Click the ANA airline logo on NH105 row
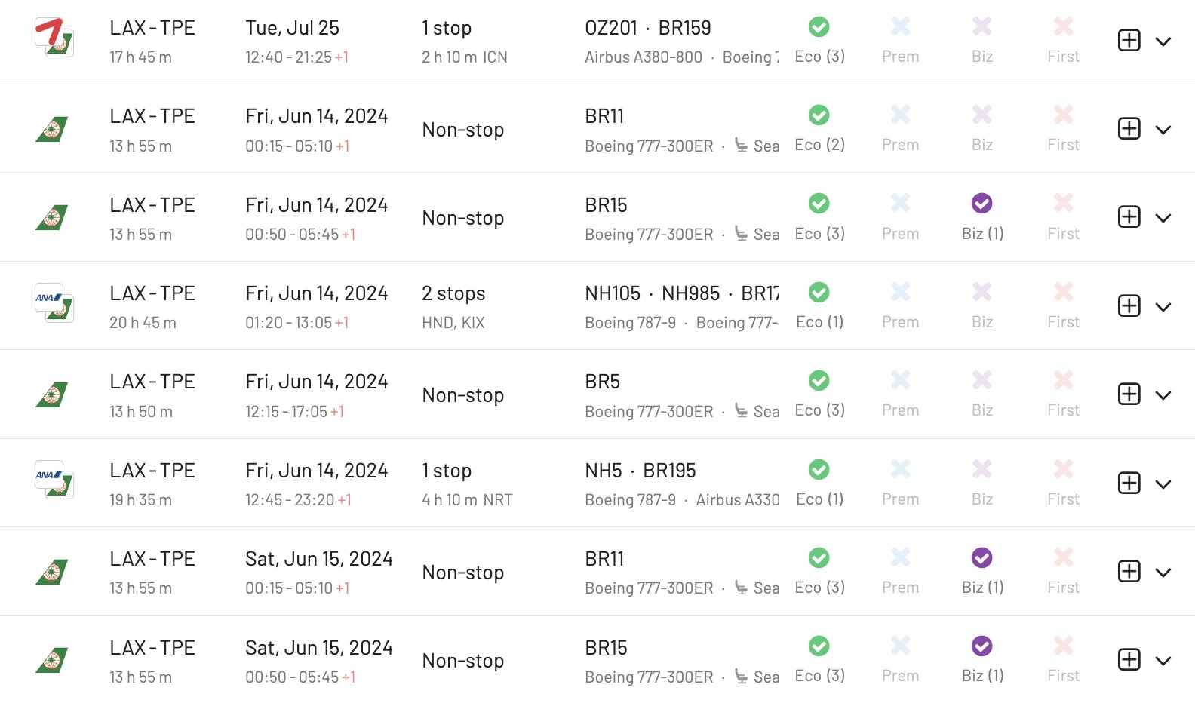The height and width of the screenshot is (703, 1195). [x=48, y=297]
